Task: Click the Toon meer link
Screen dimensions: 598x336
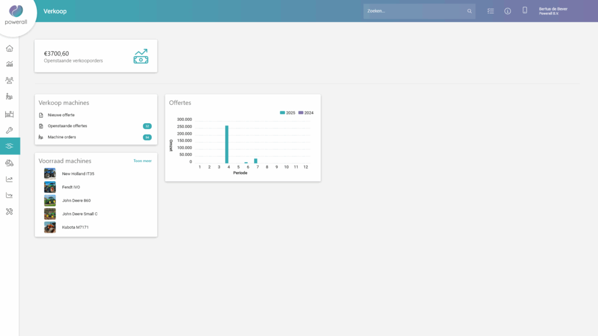Action: [142, 161]
